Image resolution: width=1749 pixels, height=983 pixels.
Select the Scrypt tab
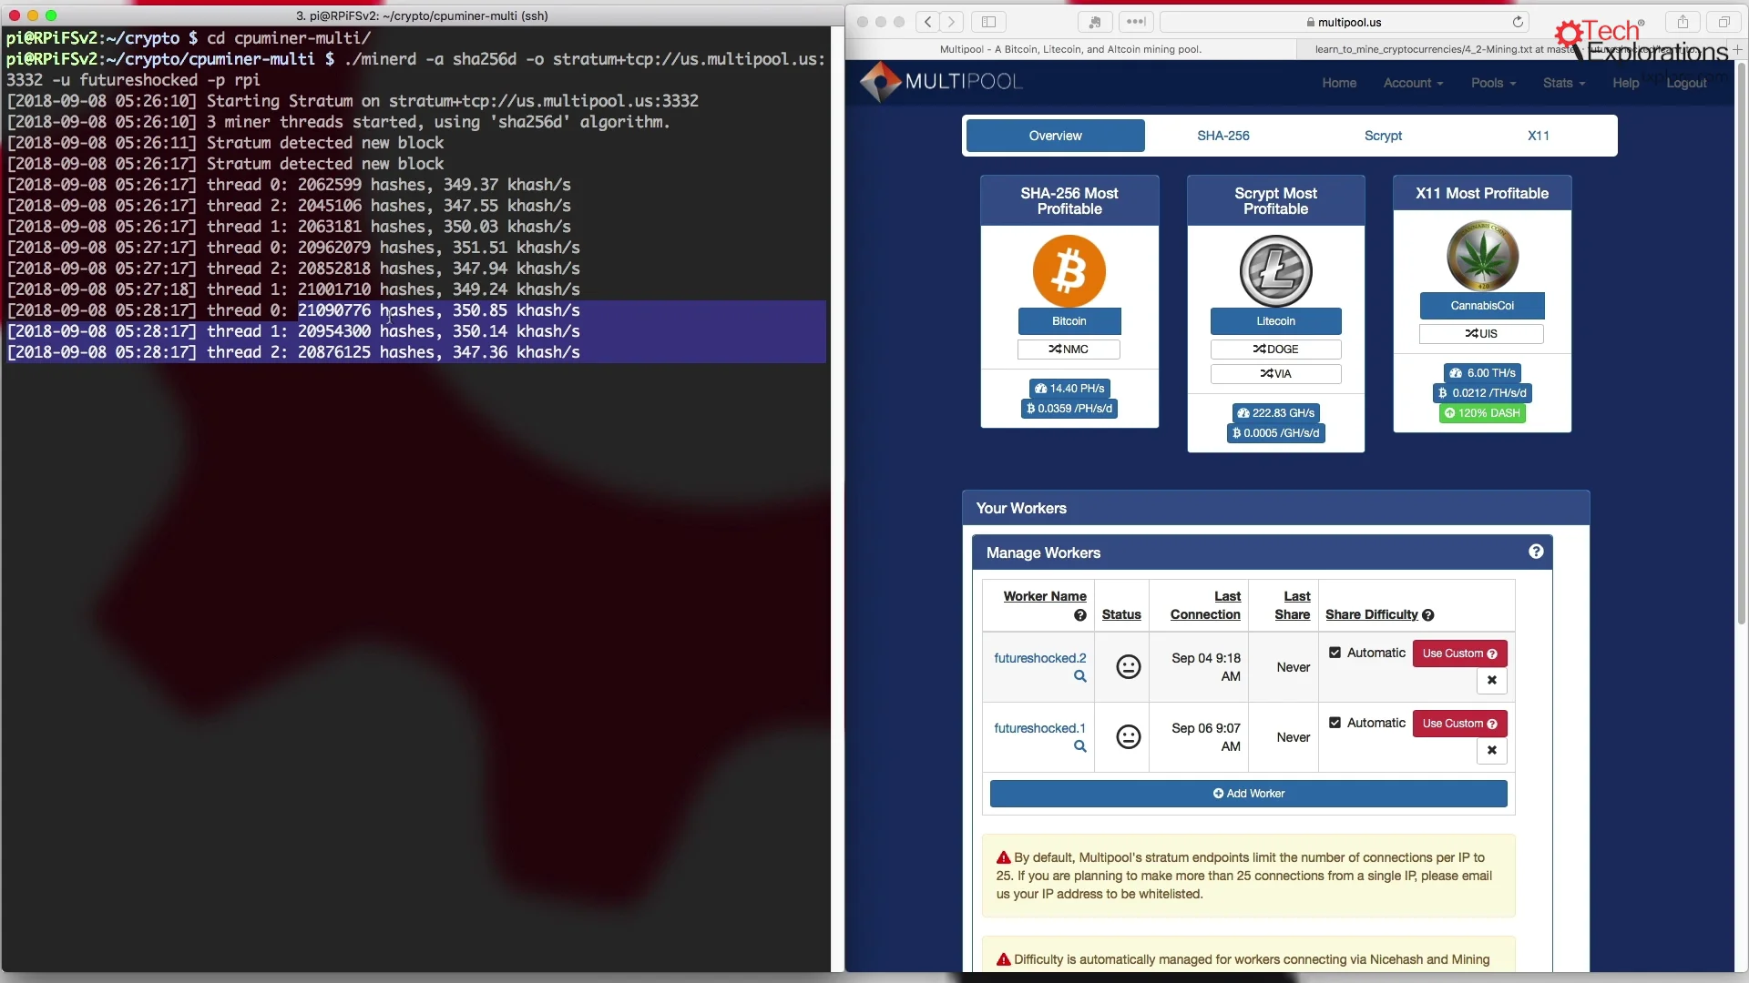click(1383, 136)
